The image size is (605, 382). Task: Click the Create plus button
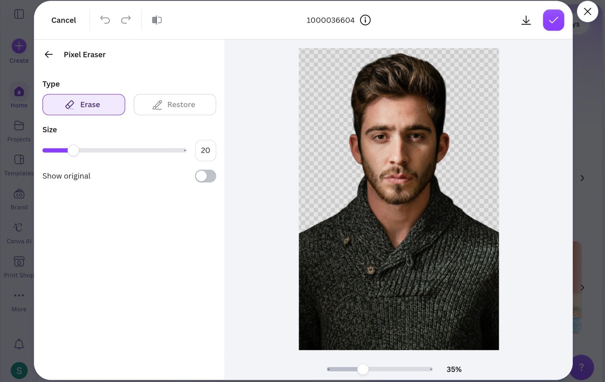19,46
